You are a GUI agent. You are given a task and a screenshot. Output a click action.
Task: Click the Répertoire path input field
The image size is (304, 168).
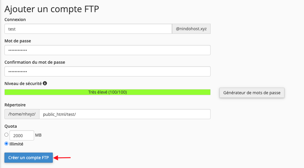point(125,114)
